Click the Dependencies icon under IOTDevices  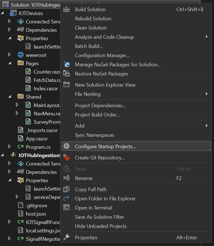click(21, 30)
